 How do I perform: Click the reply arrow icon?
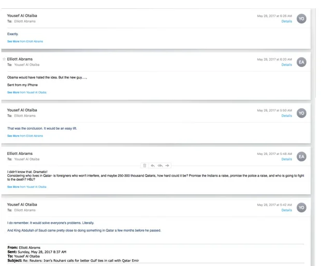pyautogui.click(x=153, y=165)
